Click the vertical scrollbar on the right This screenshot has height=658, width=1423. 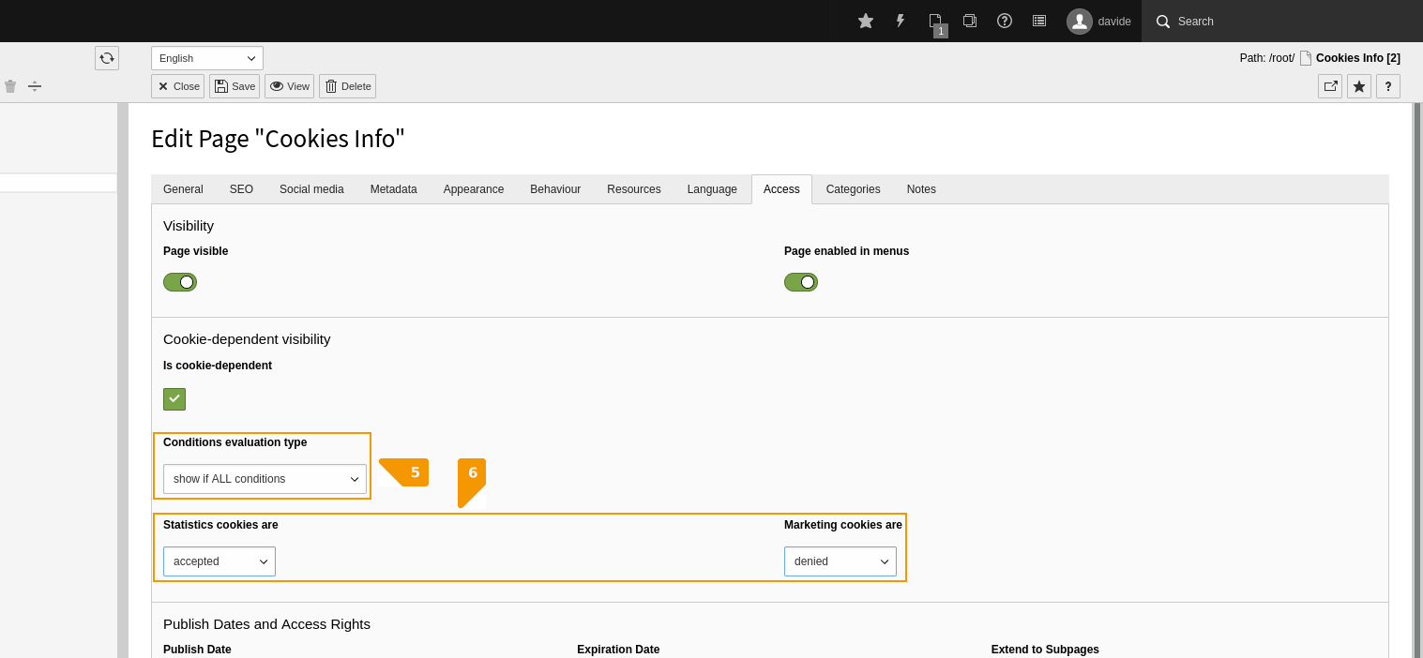(1417, 380)
